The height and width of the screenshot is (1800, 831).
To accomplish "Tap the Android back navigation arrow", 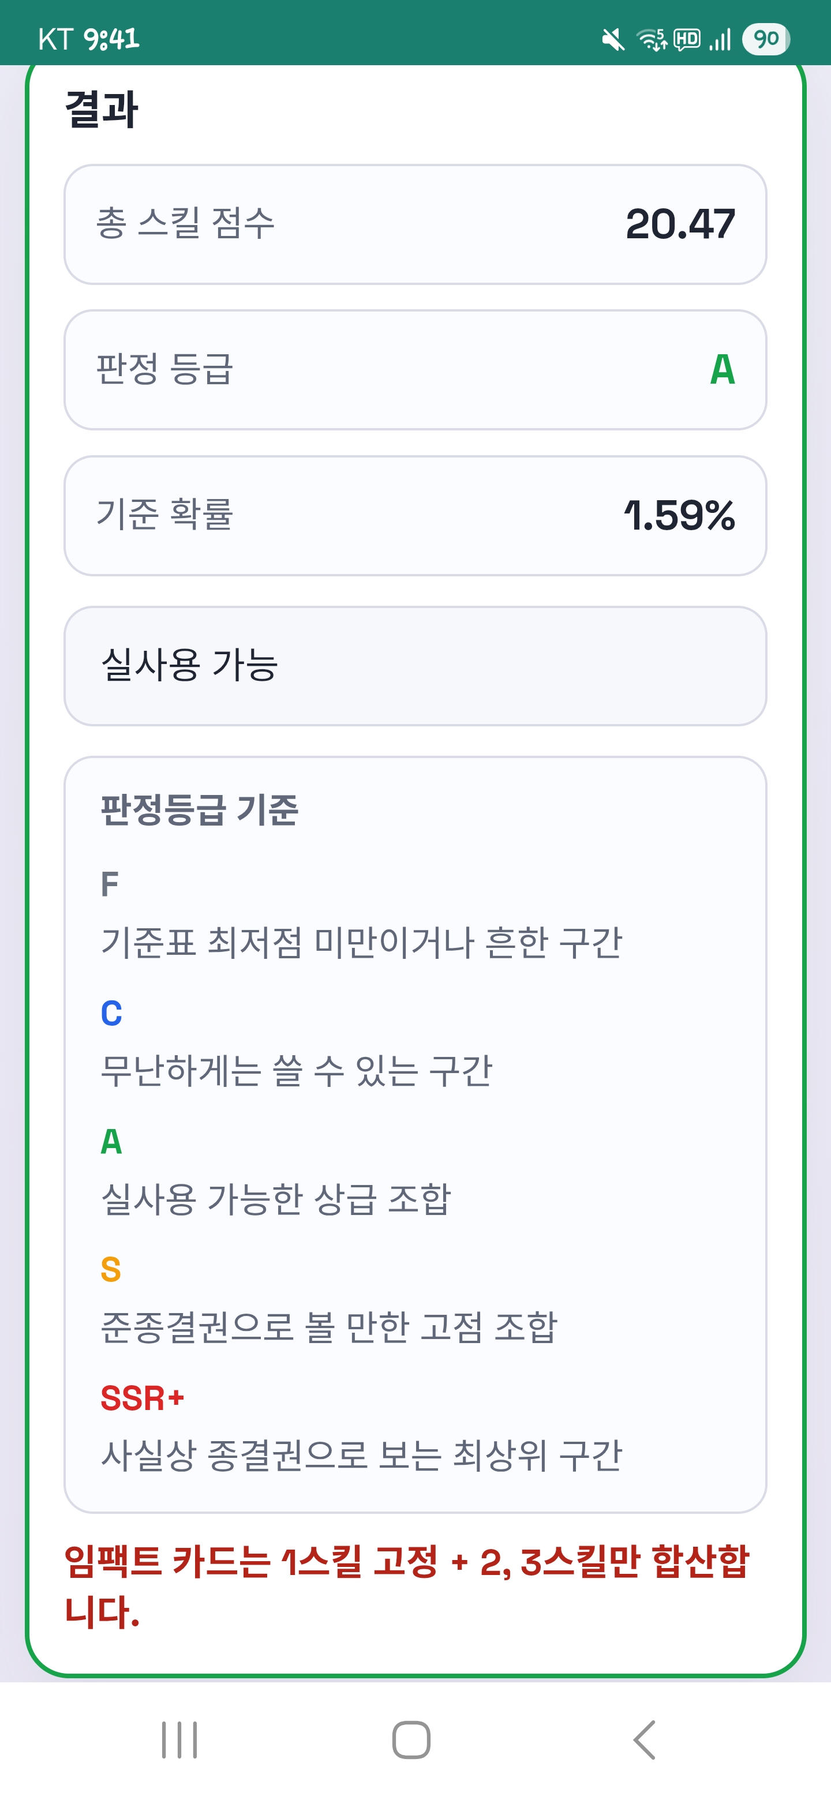I will (645, 1739).
